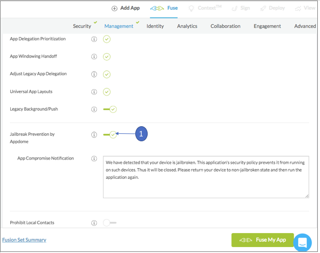The width and height of the screenshot is (320, 253).
Task: Switch to the Engagement tab
Action: point(267,26)
